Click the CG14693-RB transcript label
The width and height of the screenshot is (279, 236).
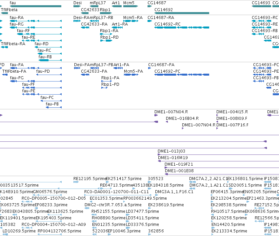coord(265,30)
